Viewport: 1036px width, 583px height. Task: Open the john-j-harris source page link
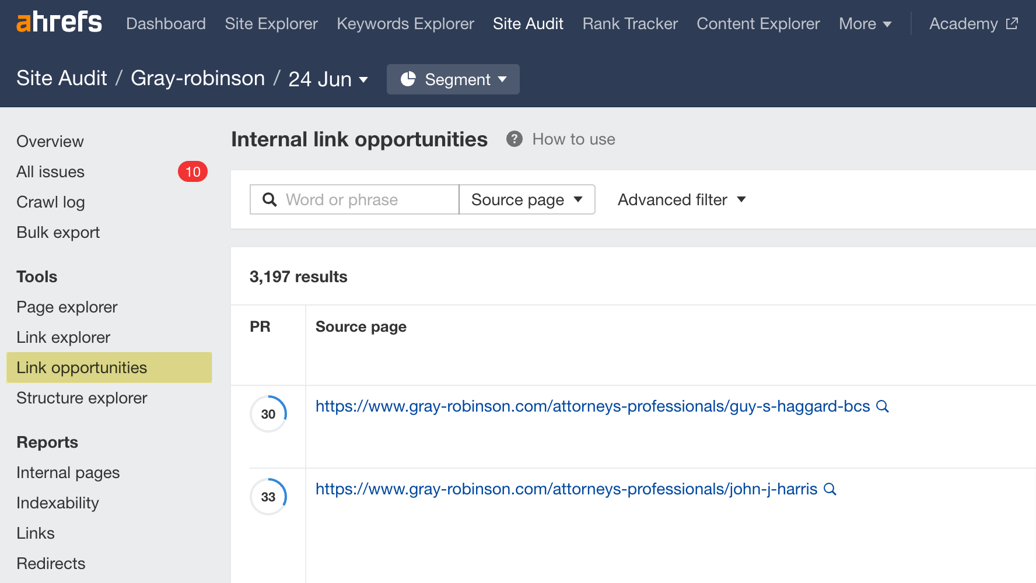tap(566, 490)
